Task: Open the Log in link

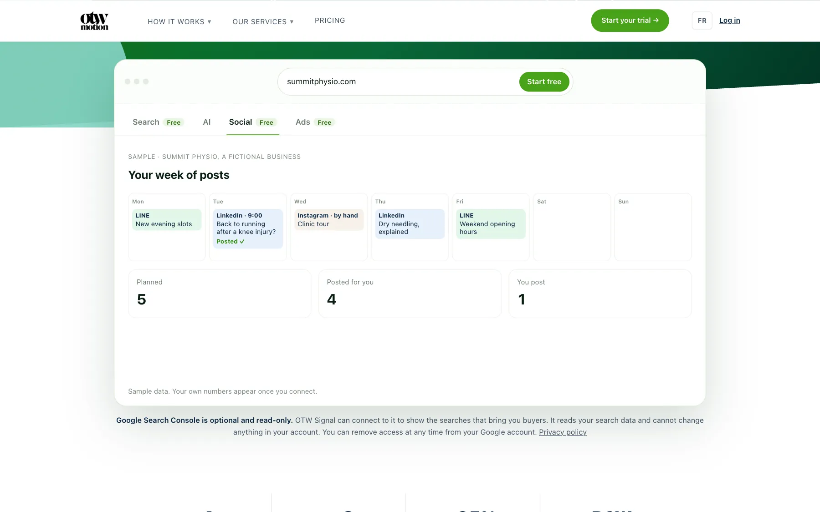Action: [729, 20]
